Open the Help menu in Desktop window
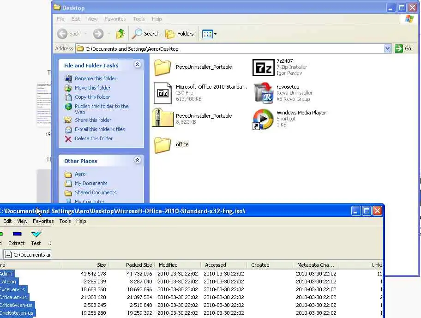 [x=156, y=19]
